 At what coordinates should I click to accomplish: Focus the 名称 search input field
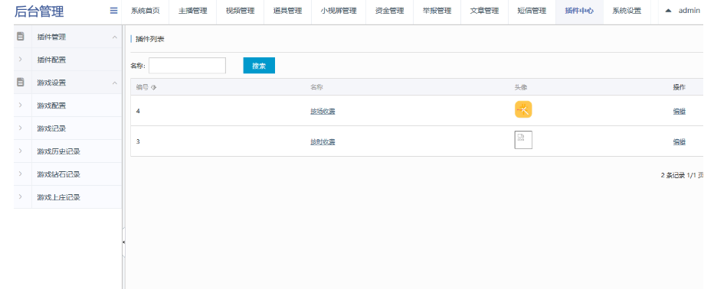[187, 66]
